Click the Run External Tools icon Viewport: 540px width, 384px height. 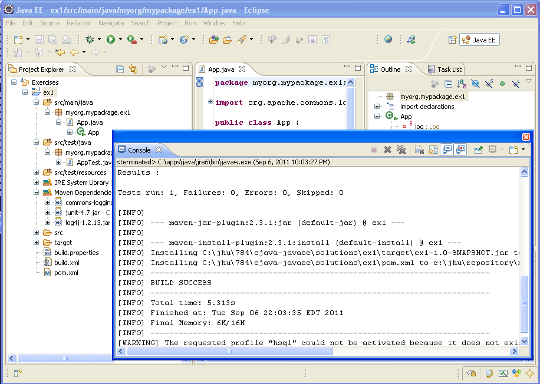(x=132, y=39)
